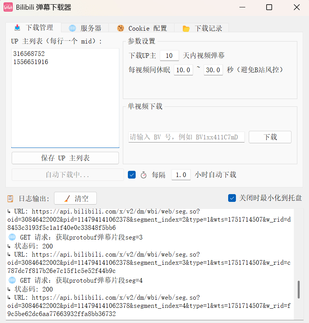Screen dimensions: 309x323
Task: Toggle 关闭时最小化到托盘 checkbox
Action: tap(232, 198)
